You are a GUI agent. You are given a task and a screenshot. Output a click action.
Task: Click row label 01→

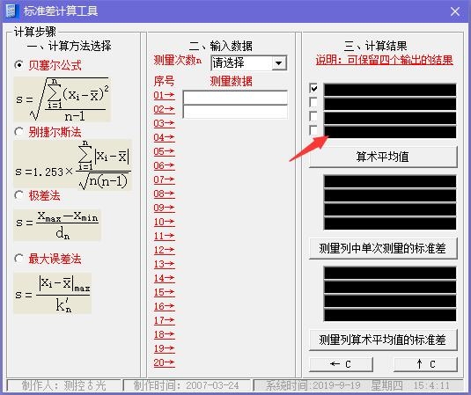point(164,95)
